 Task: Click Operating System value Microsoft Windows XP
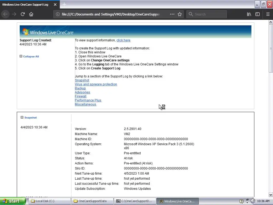159,146
